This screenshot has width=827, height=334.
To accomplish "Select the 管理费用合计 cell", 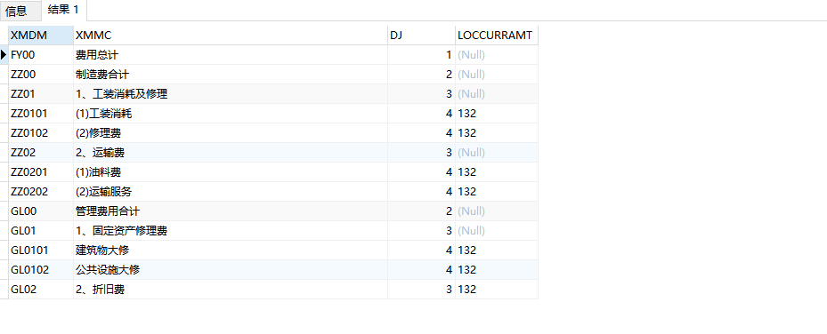I will click(x=231, y=211).
